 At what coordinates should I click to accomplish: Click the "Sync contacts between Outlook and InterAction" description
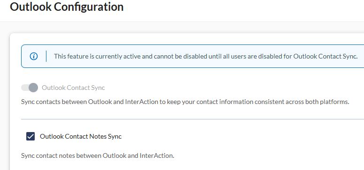[185, 102]
